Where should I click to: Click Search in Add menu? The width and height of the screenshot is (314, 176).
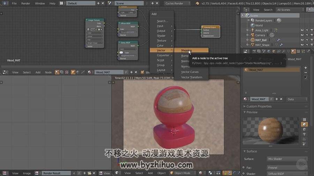point(162,21)
